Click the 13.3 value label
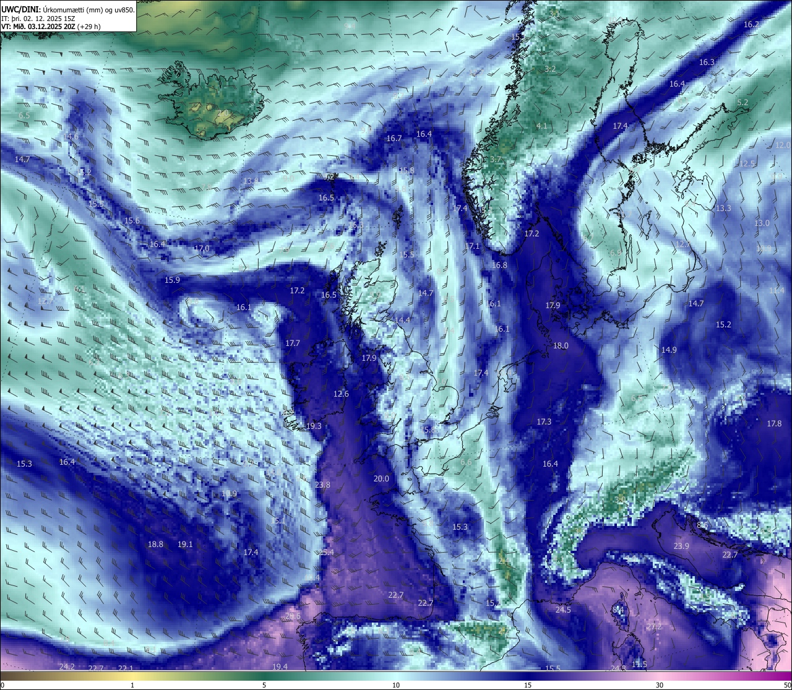The height and width of the screenshot is (690, 792). tap(723, 209)
